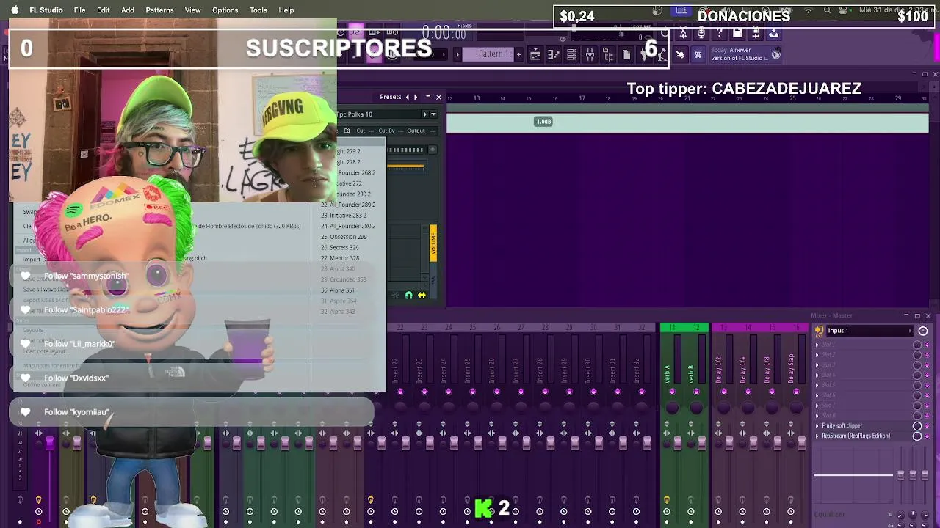The image size is (940, 528).
Task: Open the Input 1 mixer input dropdown
Action: [869, 331]
